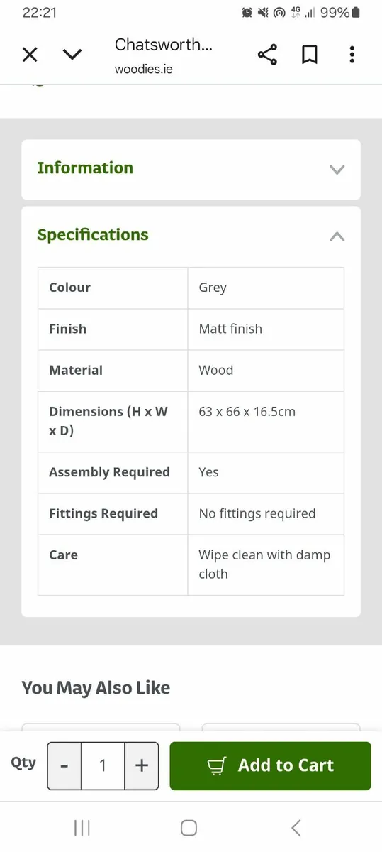This screenshot has height=852, width=382.
Task: Share the page using share icon
Action: pos(267,55)
